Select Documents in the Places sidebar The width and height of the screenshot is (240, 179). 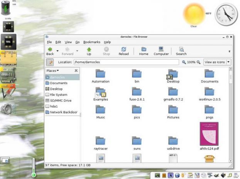coord(63,83)
